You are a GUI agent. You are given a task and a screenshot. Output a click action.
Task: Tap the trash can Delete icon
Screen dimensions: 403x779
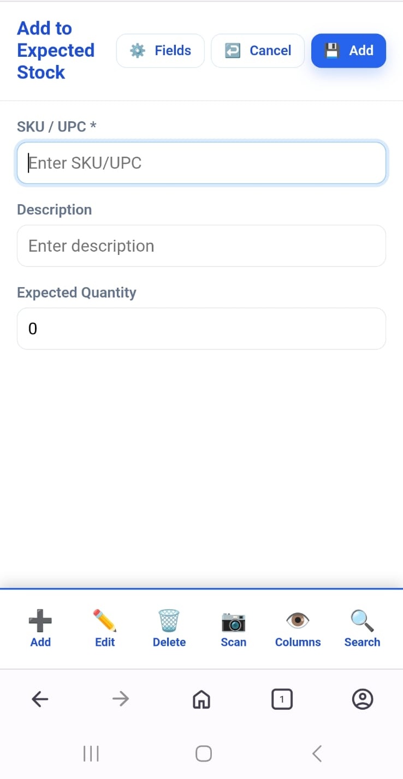click(x=169, y=622)
